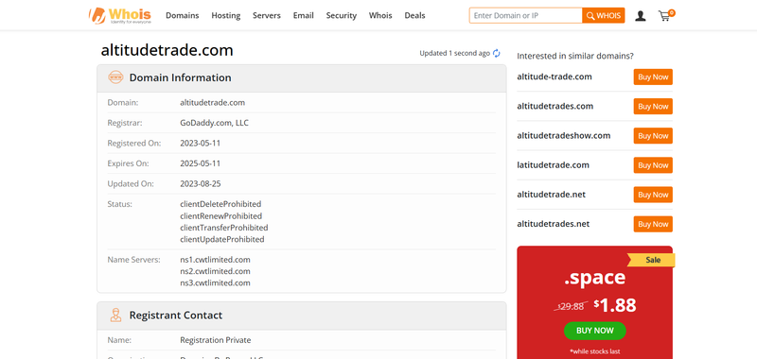Open the Email menu
Viewport: 757px width, 359px height.
point(303,15)
